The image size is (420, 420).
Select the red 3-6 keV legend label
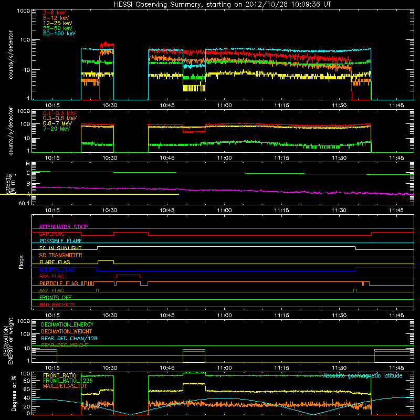point(55,13)
